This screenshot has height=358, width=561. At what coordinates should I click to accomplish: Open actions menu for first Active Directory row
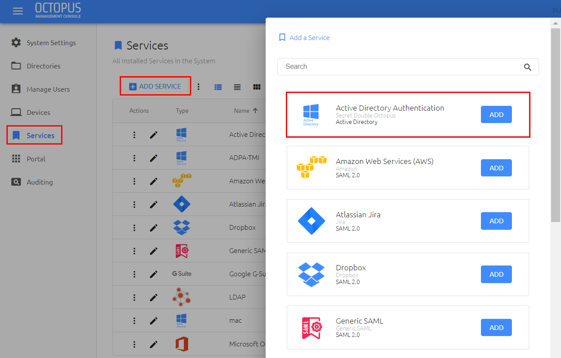[134, 135]
